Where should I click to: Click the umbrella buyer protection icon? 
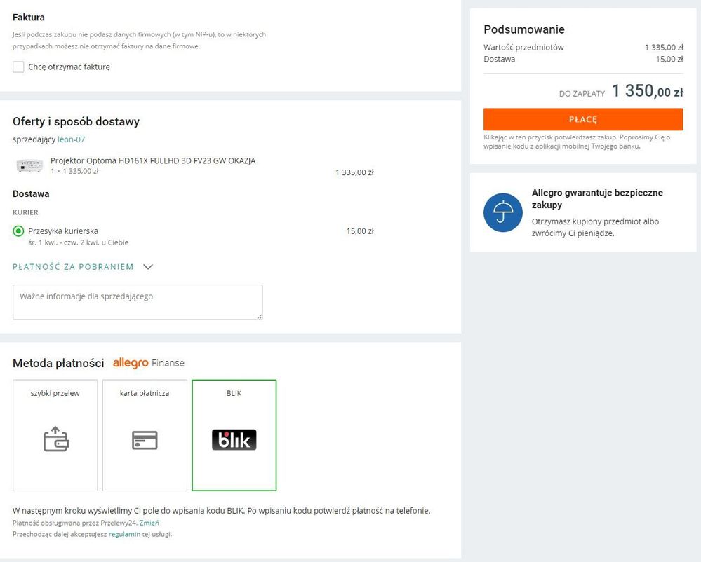click(x=502, y=212)
